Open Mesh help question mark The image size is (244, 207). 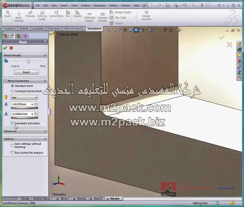tap(45, 42)
